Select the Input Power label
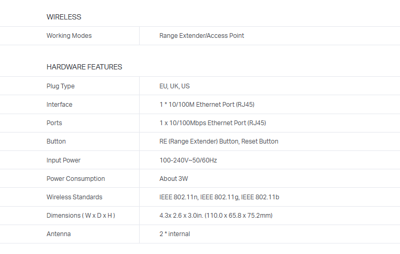 tap(64, 160)
